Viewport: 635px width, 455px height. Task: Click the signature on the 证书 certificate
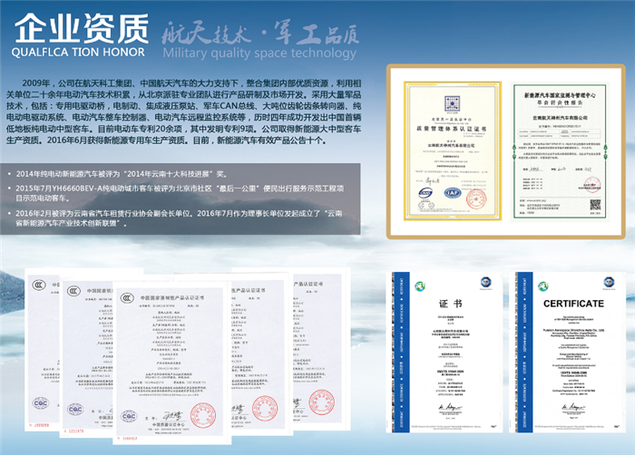(x=450, y=406)
